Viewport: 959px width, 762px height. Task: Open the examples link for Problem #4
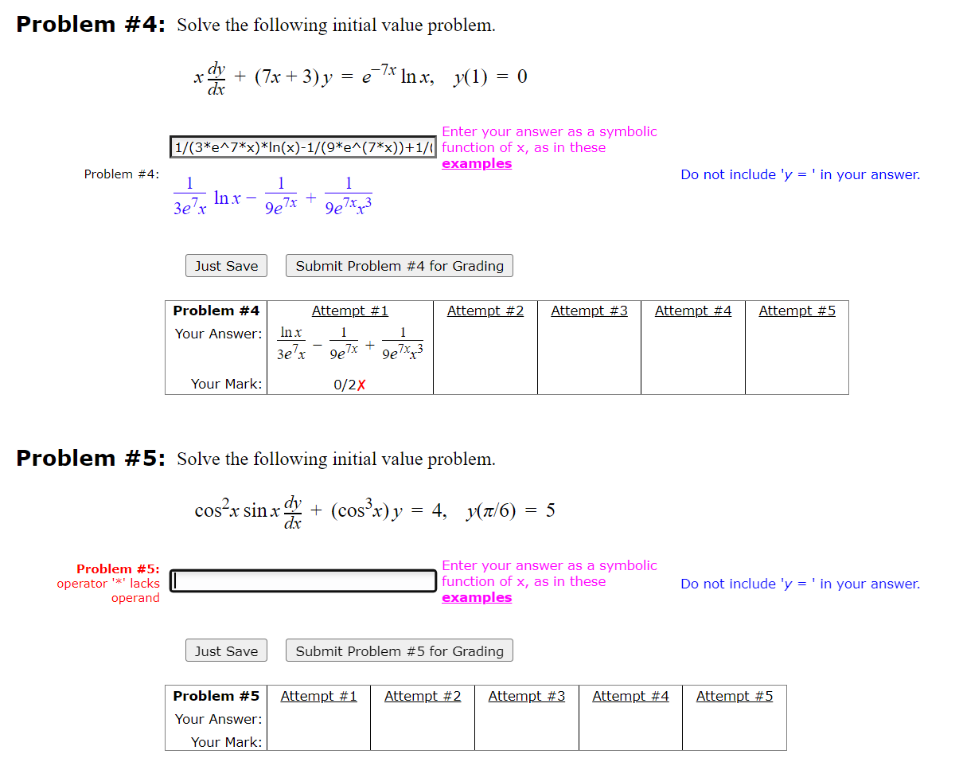[x=476, y=163]
